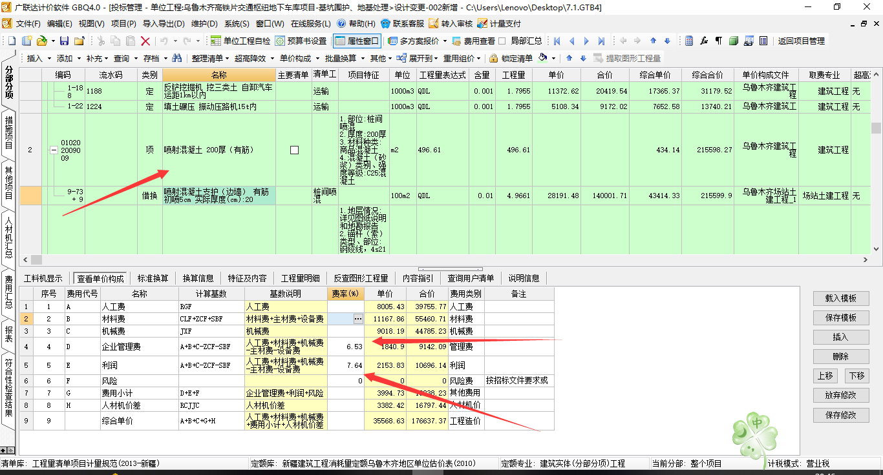
Task: Open fill color dropdown arrow
Action: pyautogui.click(x=553, y=58)
